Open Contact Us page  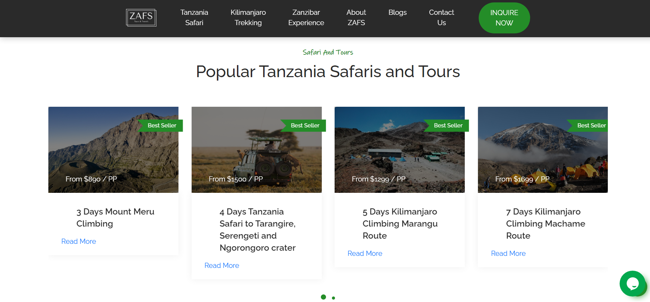click(x=441, y=18)
